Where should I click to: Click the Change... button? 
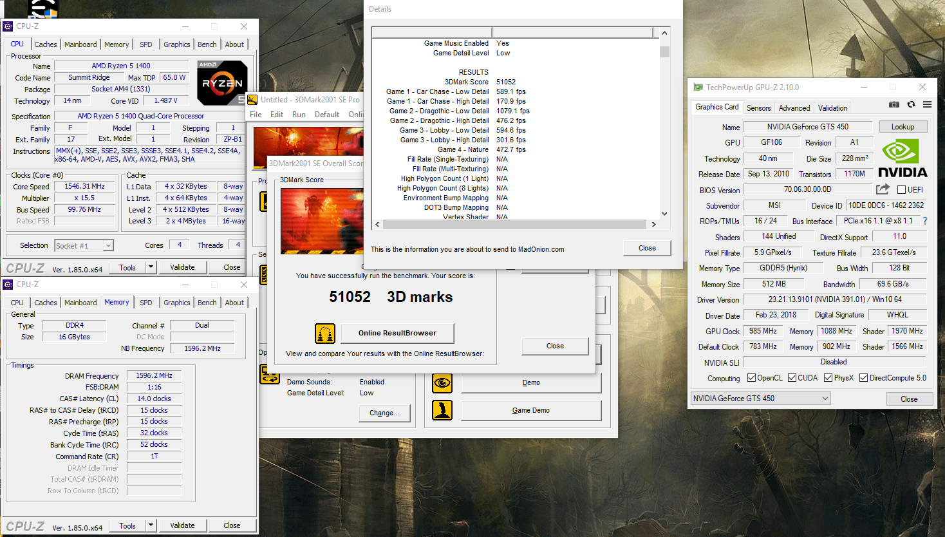[x=384, y=413]
